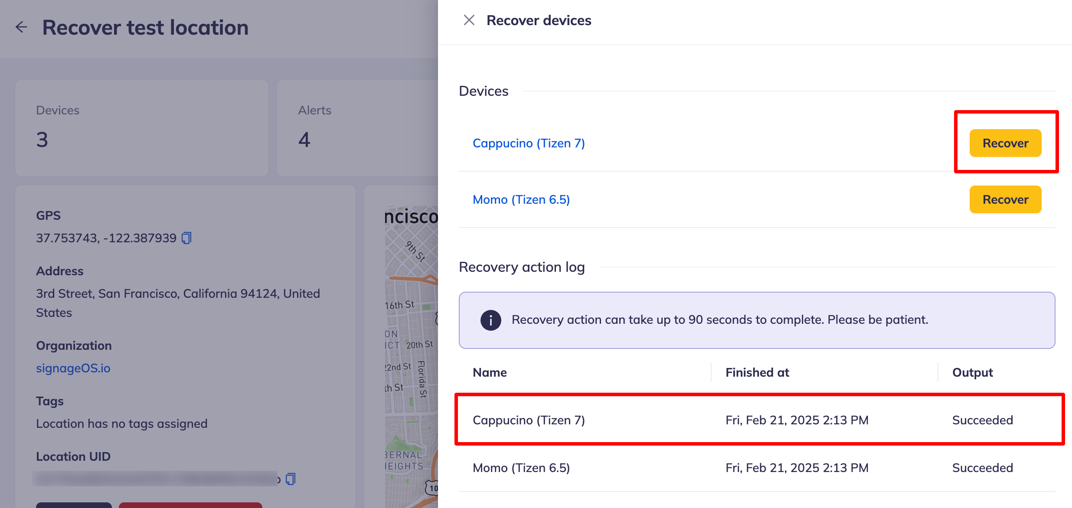Click the dark blue button below Location UID
The height and width of the screenshot is (508, 1072).
coord(74,505)
